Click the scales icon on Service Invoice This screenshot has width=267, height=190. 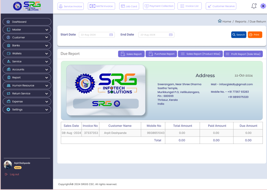(61, 6)
